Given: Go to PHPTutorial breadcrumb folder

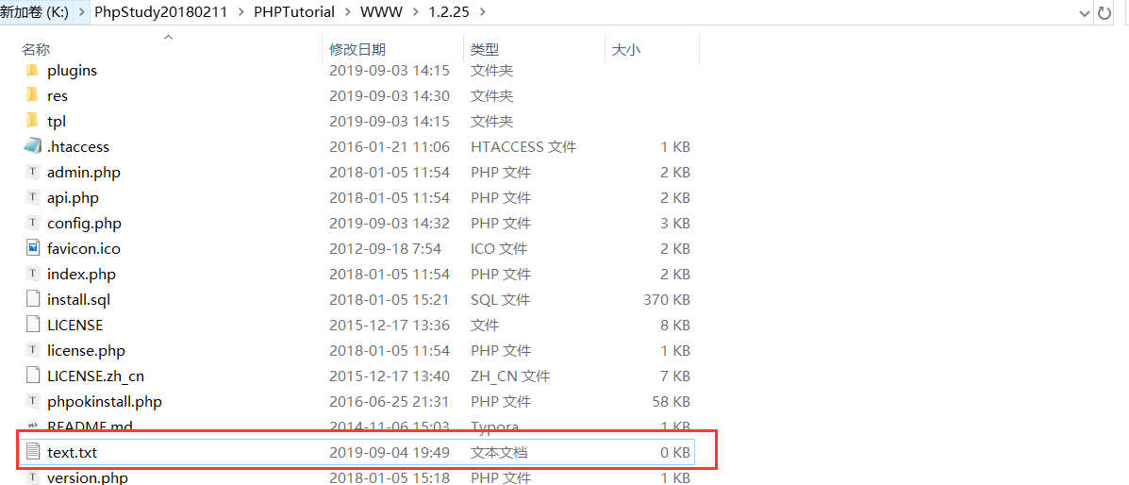Looking at the screenshot, I should 293,12.
